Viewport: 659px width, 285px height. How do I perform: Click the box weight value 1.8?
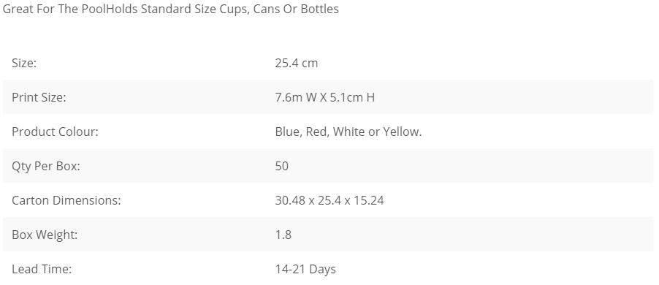point(283,235)
